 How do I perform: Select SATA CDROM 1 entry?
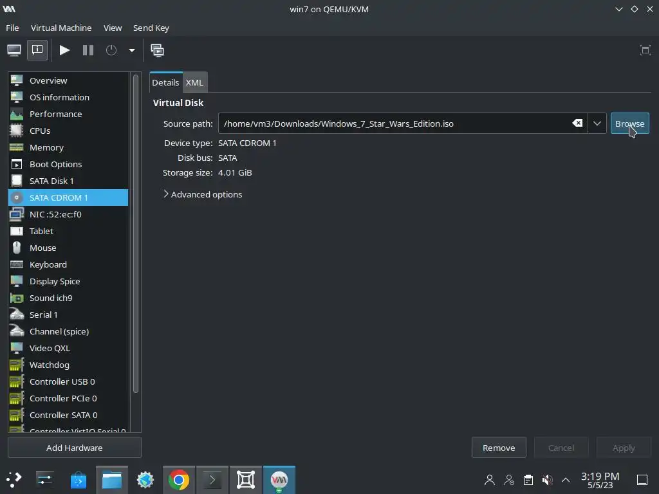68,197
